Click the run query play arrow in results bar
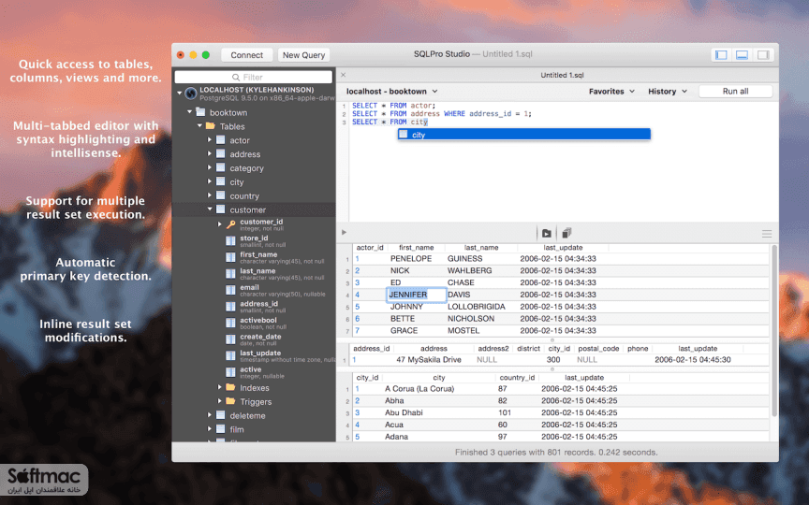 [345, 233]
